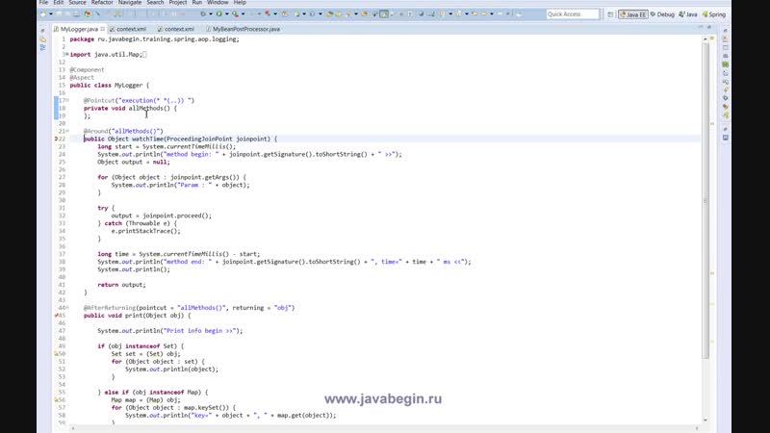
Task: Click the Debug bug toolbar icon
Action: pyautogui.click(x=203, y=14)
